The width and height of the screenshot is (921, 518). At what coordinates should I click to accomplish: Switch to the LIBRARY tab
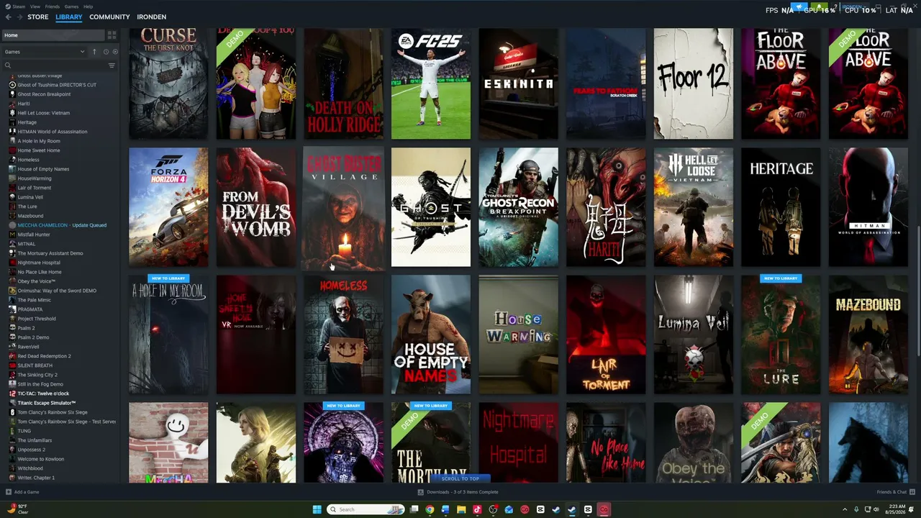pyautogui.click(x=69, y=17)
